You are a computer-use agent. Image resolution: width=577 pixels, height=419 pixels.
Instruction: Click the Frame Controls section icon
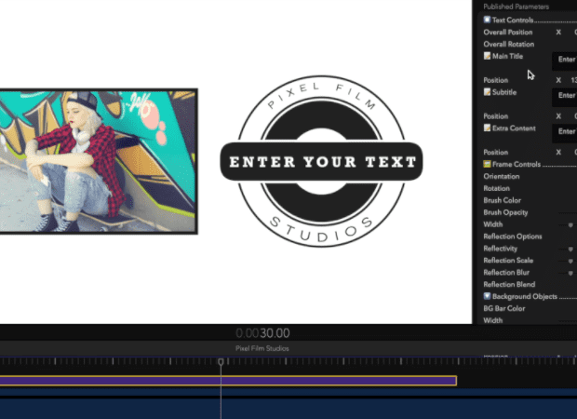(487, 164)
